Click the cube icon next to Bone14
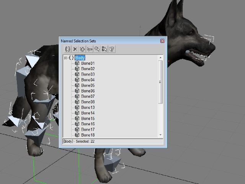245x184 pixels. pyautogui.click(x=77, y=113)
